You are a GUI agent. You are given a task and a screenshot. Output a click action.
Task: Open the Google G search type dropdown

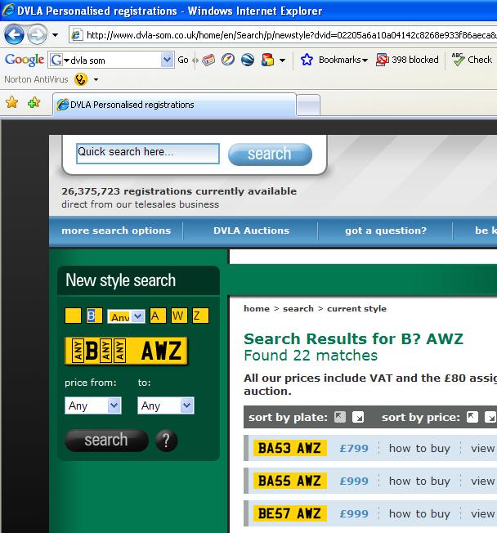(60, 60)
